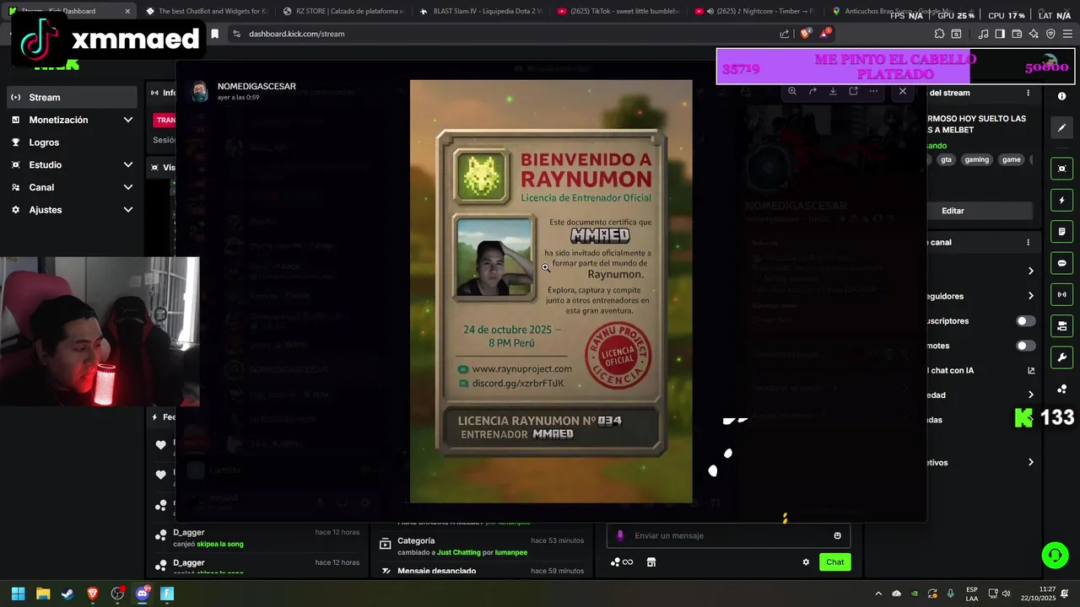Click the screen capture icon in right sidebar
Viewport: 1080px width, 607px height.
pyautogui.click(x=1061, y=169)
